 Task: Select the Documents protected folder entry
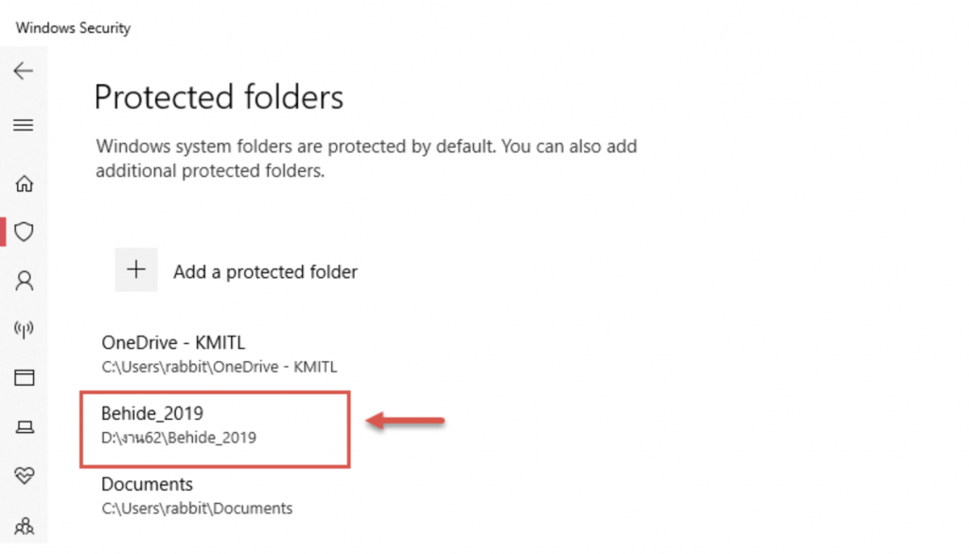pyautogui.click(x=147, y=484)
